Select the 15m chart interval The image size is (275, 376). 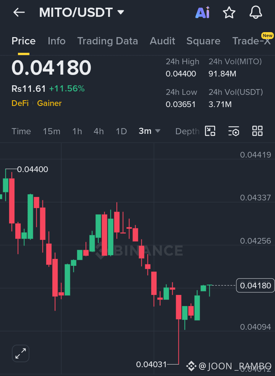coord(52,132)
